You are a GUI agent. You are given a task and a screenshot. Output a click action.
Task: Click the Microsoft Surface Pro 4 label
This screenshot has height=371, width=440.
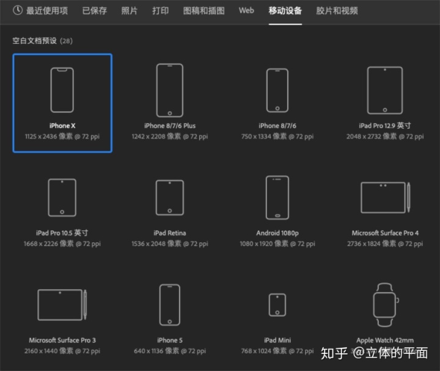[385, 233]
